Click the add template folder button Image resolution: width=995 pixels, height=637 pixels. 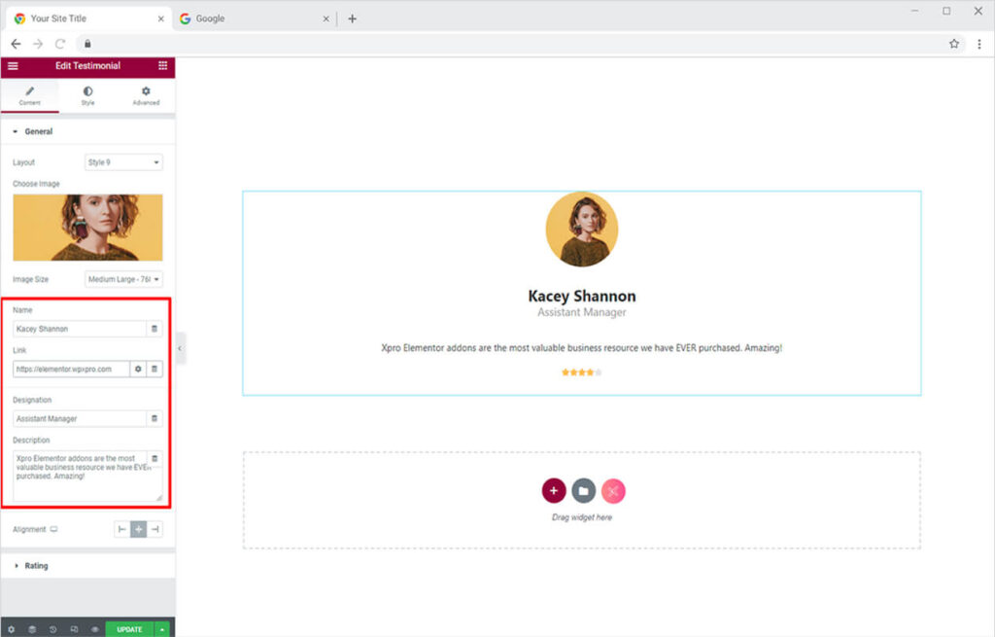point(583,491)
